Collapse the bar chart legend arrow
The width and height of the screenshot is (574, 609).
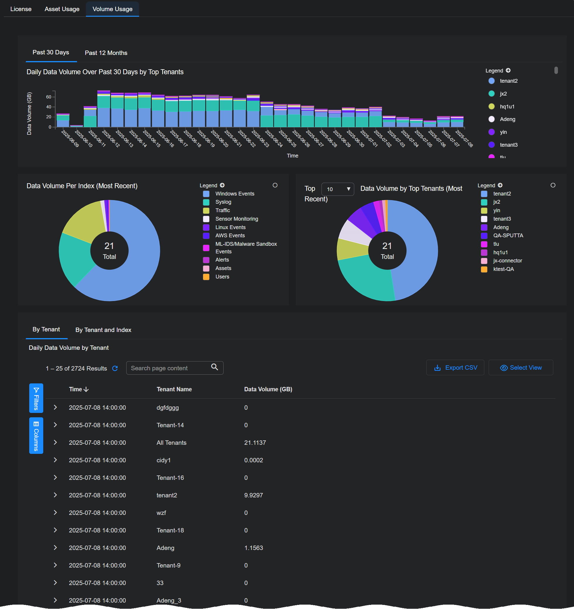point(508,70)
